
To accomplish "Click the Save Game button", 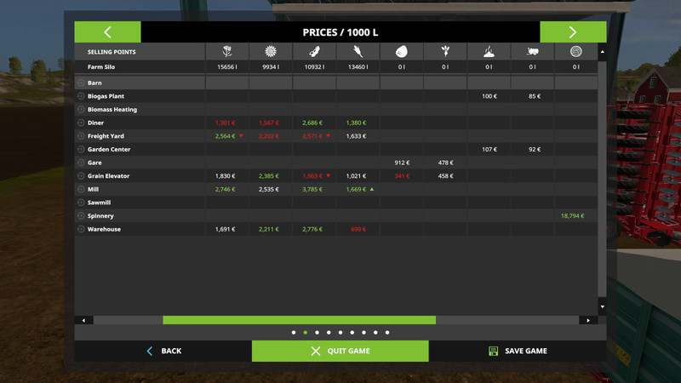I will (518, 351).
